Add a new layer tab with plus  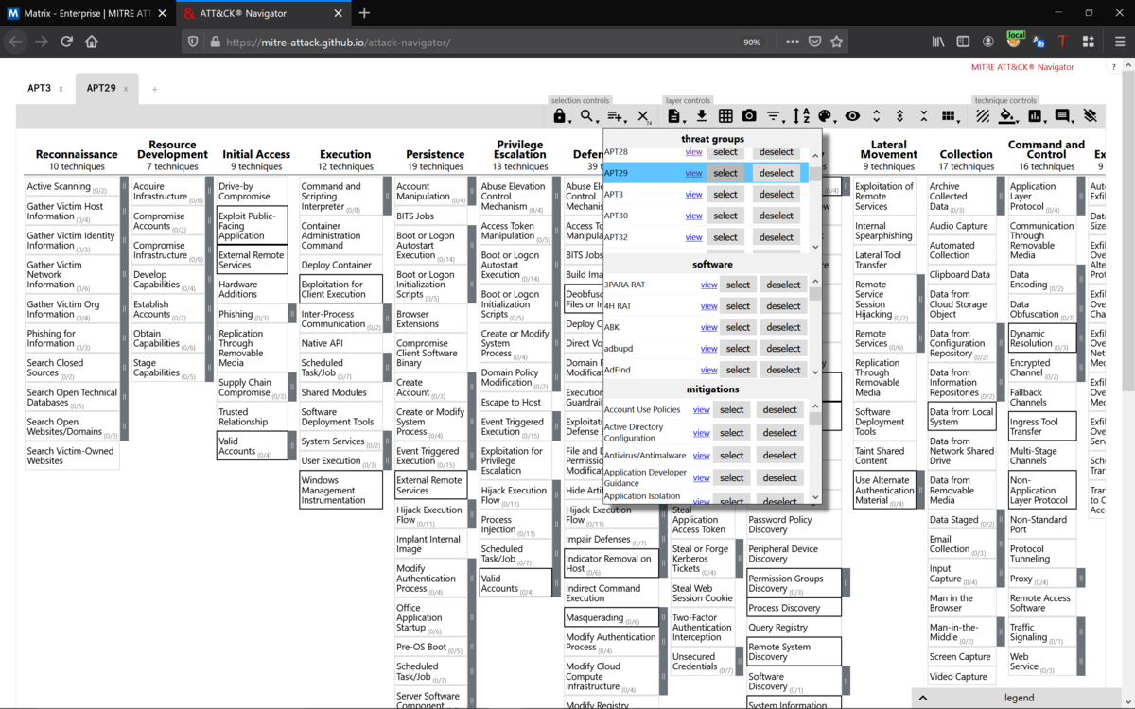[155, 89]
